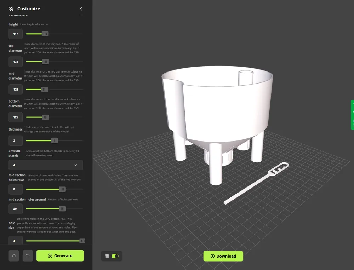The image size is (354, 270).
Task: Click the Download button
Action: coord(223,256)
